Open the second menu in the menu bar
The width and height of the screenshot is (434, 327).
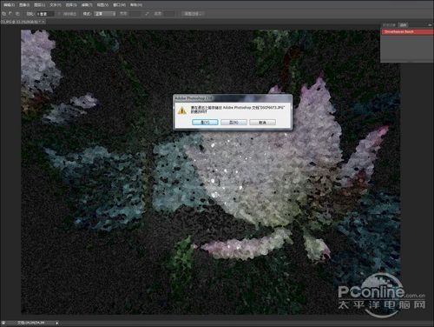[24, 5]
